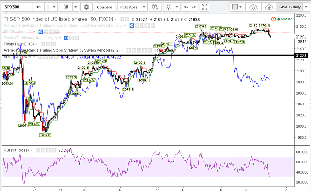The width and height of the screenshot is (311, 191).
Task: Click the RSI value 32.244 readout
Action: tap(65, 150)
